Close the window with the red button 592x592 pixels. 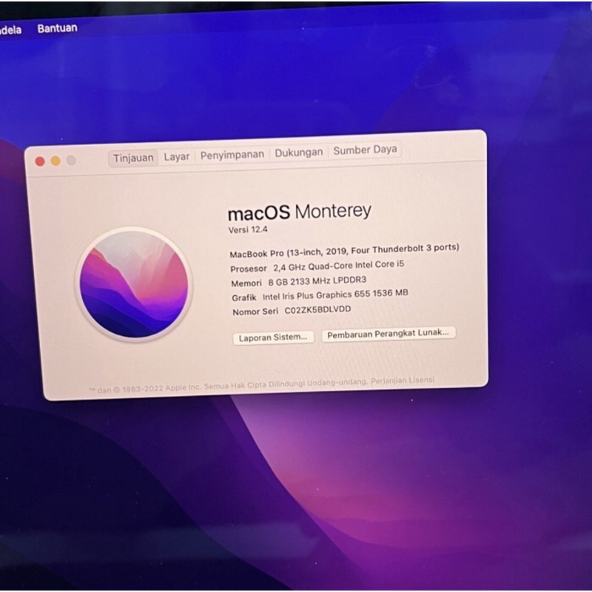40,161
